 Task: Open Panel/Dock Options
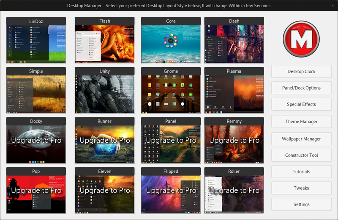[x=301, y=88]
